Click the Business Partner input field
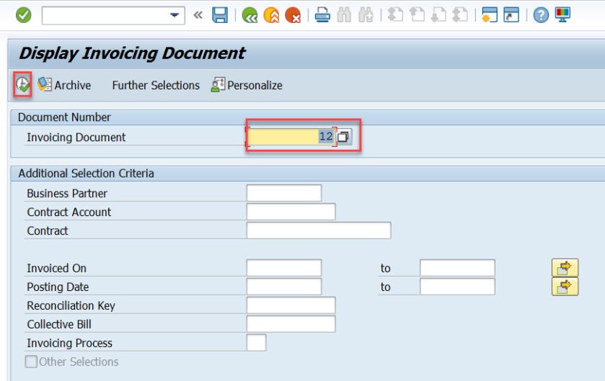The width and height of the screenshot is (605, 381). [x=284, y=193]
